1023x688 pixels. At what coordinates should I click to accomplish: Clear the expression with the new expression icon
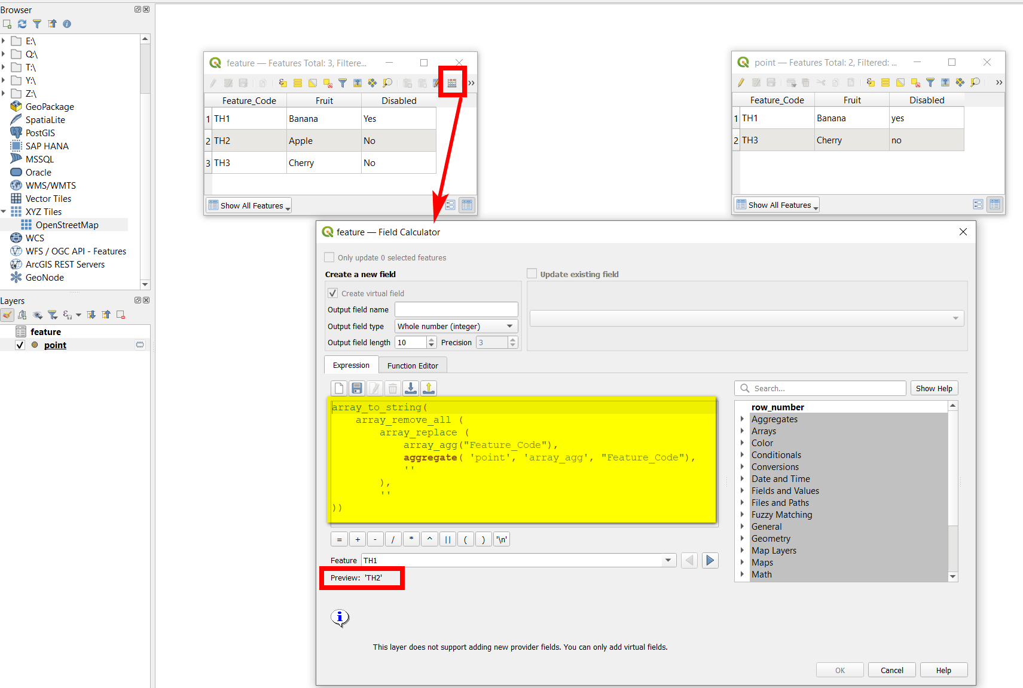[339, 388]
